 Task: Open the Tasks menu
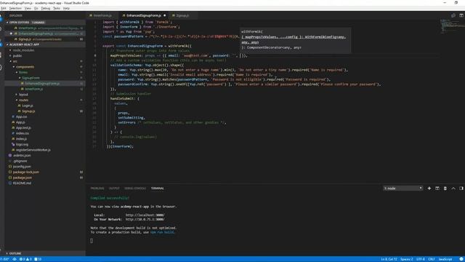coord(57,8)
